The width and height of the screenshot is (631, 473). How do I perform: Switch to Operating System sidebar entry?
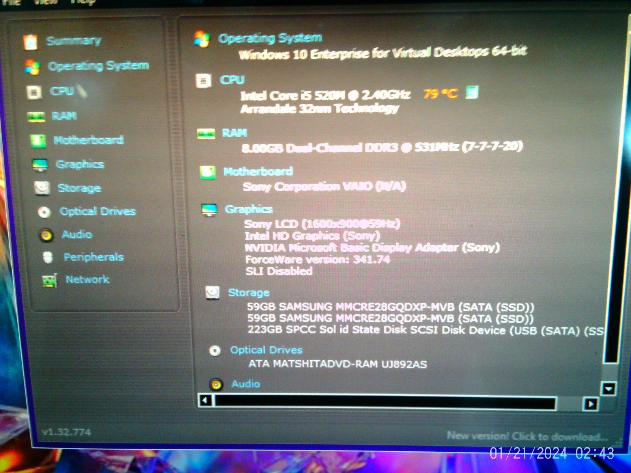coord(99,66)
